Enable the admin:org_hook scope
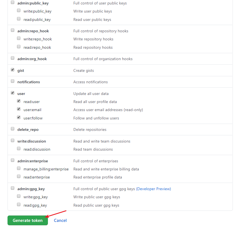 12,58
